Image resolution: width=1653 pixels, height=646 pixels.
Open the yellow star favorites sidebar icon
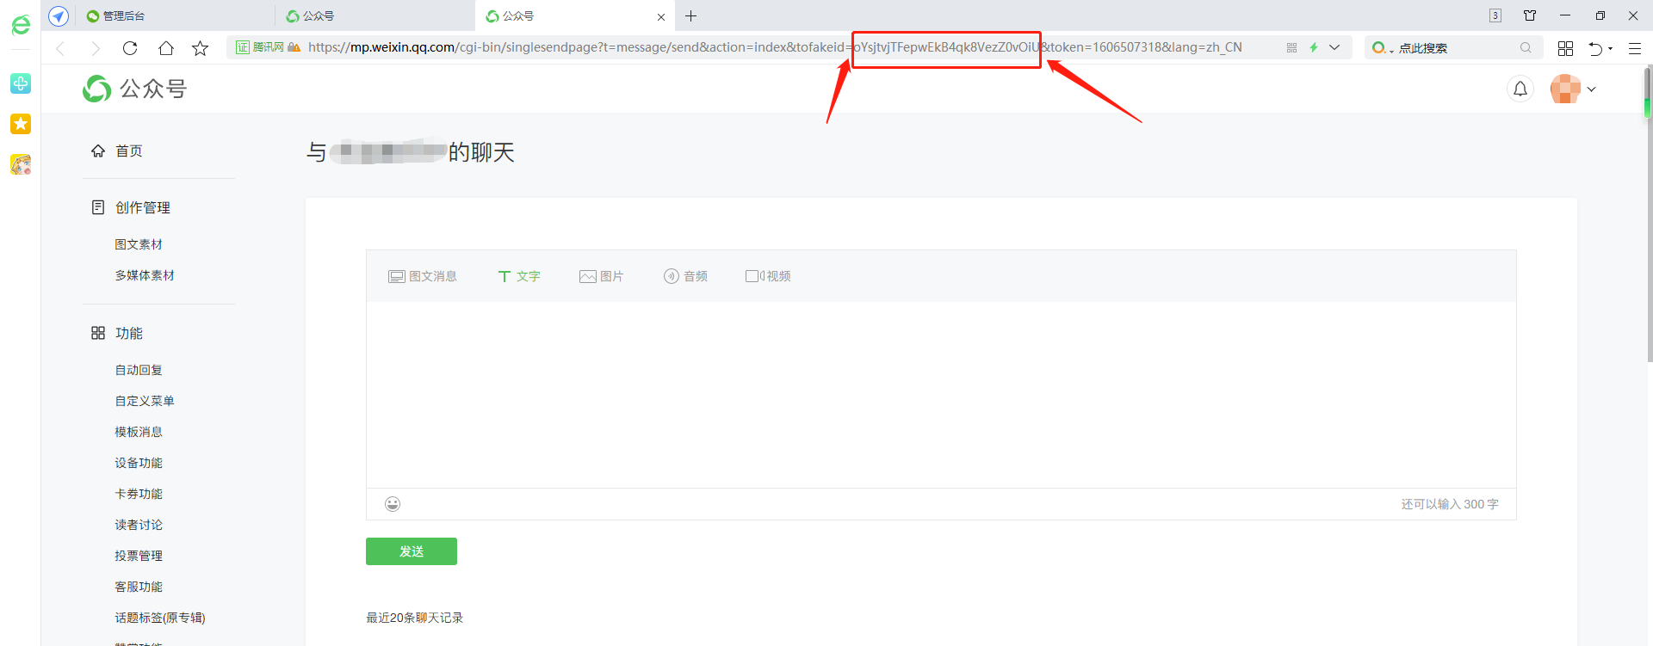click(x=21, y=124)
